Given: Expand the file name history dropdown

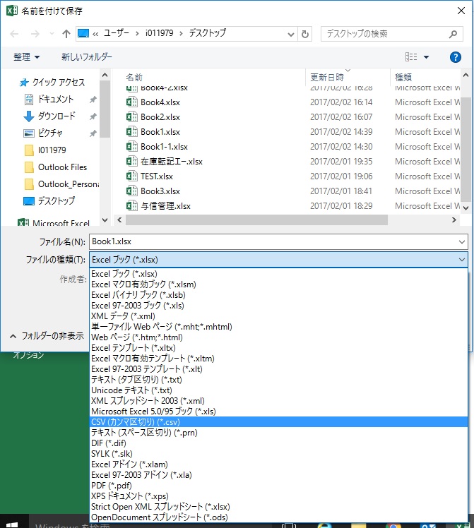Looking at the screenshot, I should pyautogui.click(x=461, y=242).
